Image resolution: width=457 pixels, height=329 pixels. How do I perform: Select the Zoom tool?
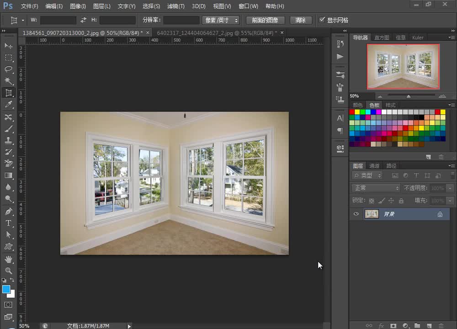click(x=8, y=271)
